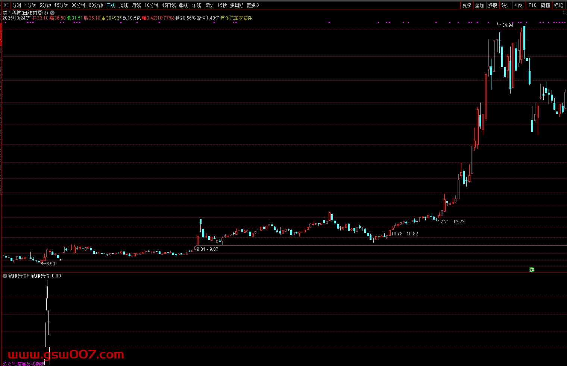The image size is (567, 366).
Task: Click the 复权 adjustment button
Action: 467,5
